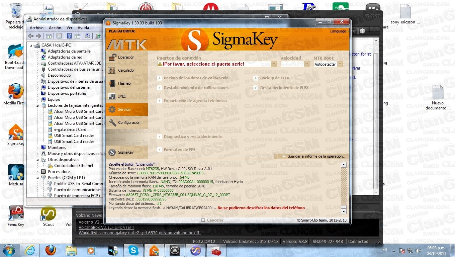The width and height of the screenshot is (455, 257).
Task: Open SCout desktop shortcut
Action: [49, 216]
